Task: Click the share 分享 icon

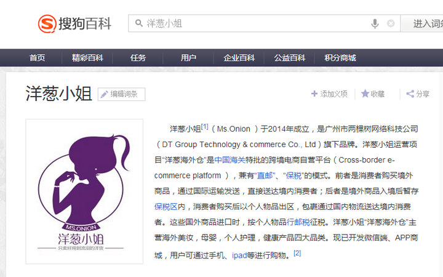Action: (x=410, y=94)
